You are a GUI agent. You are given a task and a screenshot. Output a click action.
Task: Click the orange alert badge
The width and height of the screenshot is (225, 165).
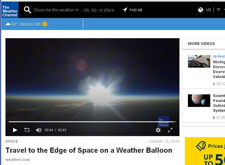45,24
